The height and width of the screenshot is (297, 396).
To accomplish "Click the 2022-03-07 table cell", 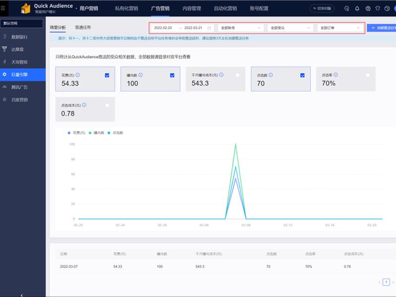I will [x=69, y=266].
